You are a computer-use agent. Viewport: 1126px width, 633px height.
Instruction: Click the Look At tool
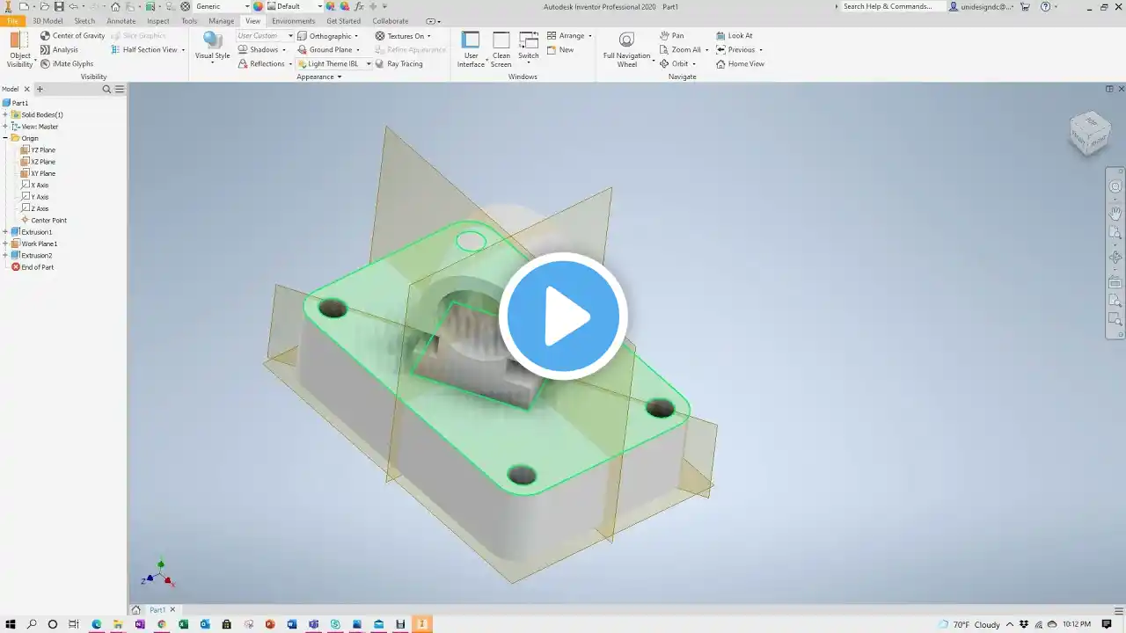point(734,36)
